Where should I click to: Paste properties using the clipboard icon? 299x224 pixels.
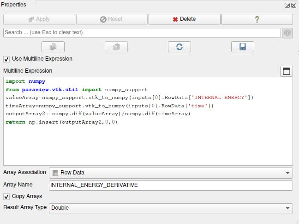point(116,47)
